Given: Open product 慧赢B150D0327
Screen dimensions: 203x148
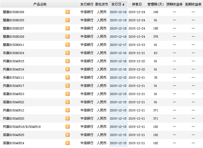Looking at the screenshot, I should [x=14, y=28].
